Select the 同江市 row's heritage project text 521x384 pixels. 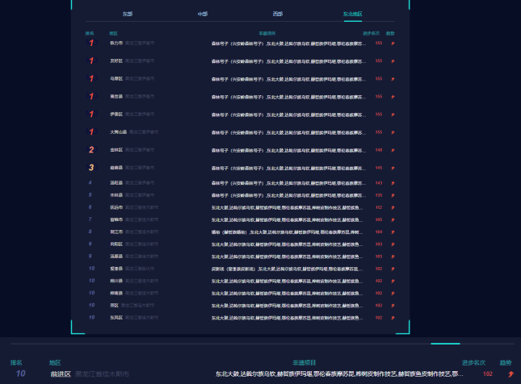click(x=284, y=232)
